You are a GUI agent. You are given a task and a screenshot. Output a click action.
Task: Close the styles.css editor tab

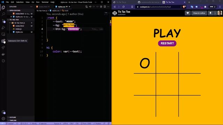coord(69,7)
